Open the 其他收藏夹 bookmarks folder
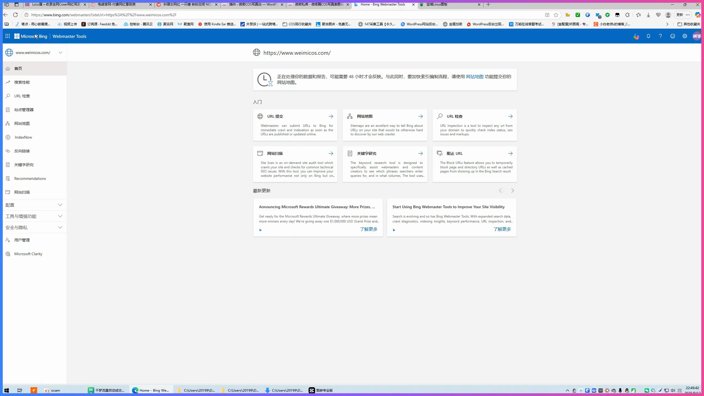This screenshot has height=396, width=704. tap(689, 24)
